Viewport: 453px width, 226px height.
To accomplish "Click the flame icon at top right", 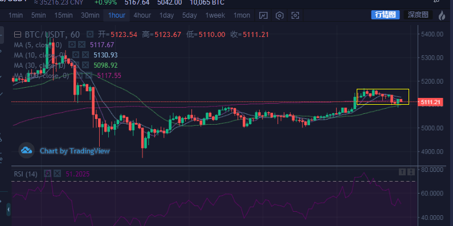I will 442,15.
